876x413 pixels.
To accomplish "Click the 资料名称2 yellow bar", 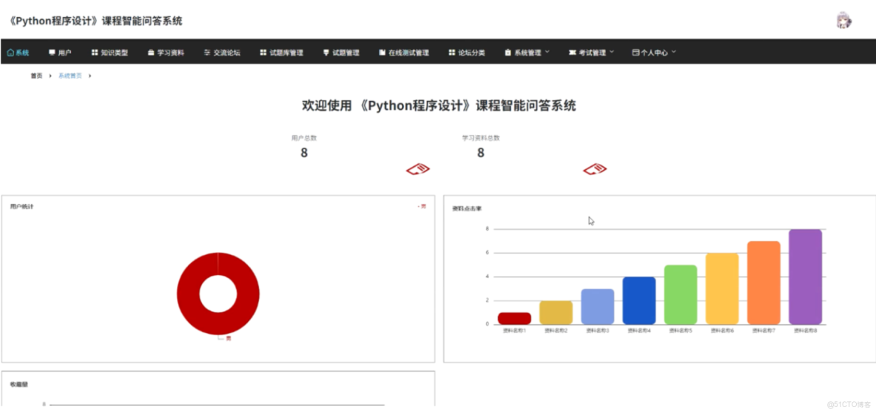I will coord(556,313).
